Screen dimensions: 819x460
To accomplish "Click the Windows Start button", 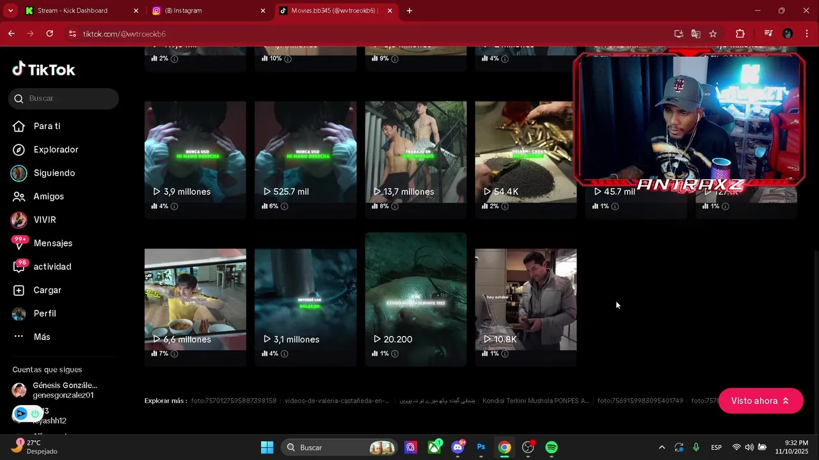I will pyautogui.click(x=267, y=447).
